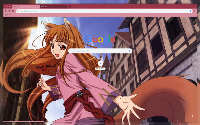Switch to the second New Tab
The width and height of the screenshot is (200, 125).
[53, 7]
